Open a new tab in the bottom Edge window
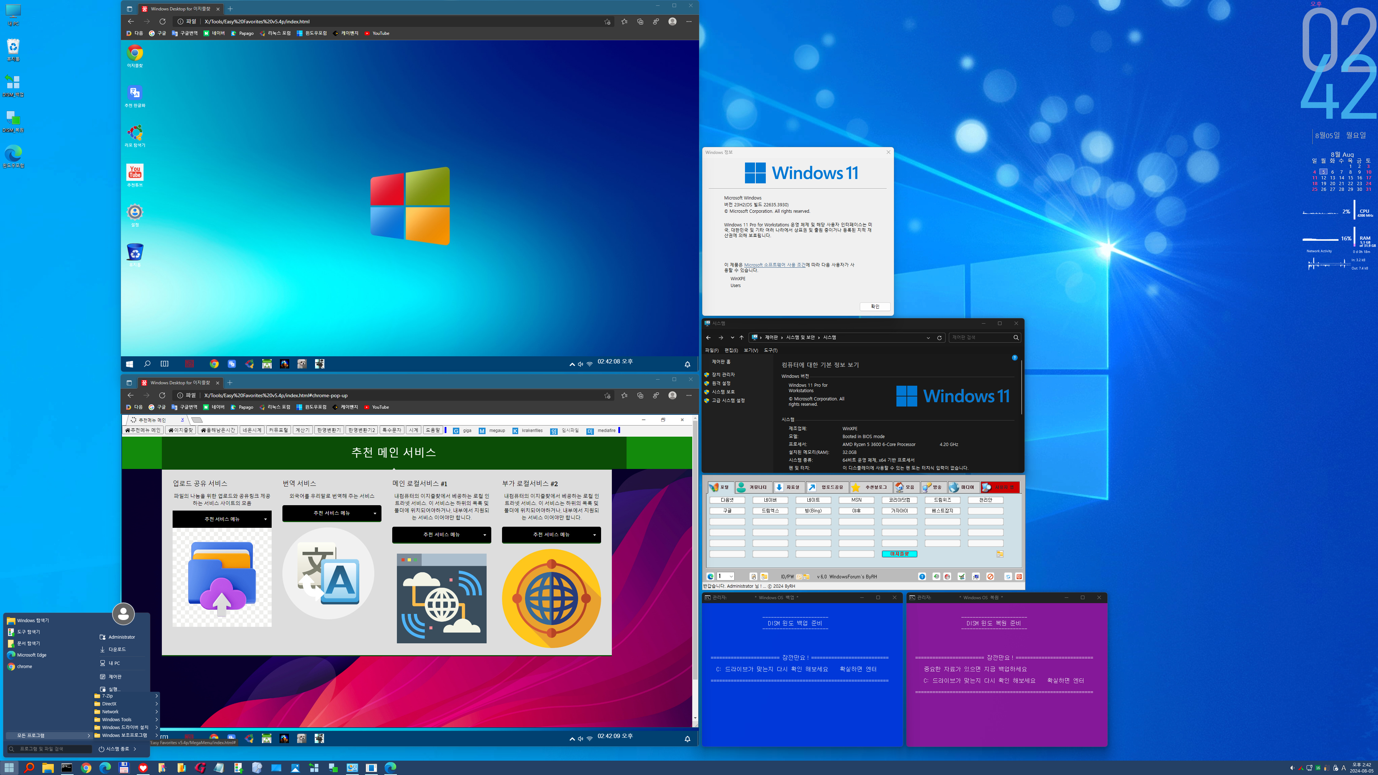Screen dimensions: 1378x775 230,382
